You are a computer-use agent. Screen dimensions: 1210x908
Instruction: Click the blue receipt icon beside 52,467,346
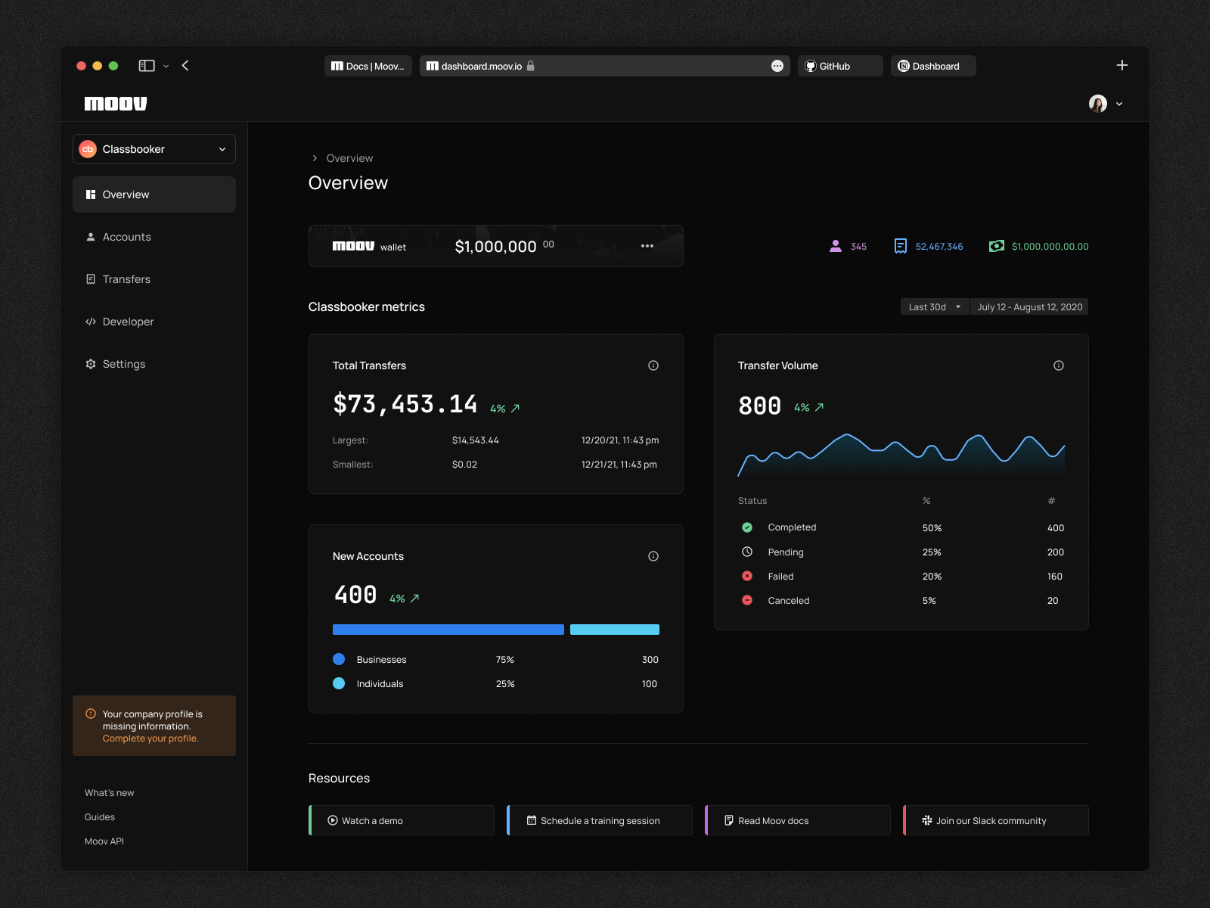click(900, 246)
